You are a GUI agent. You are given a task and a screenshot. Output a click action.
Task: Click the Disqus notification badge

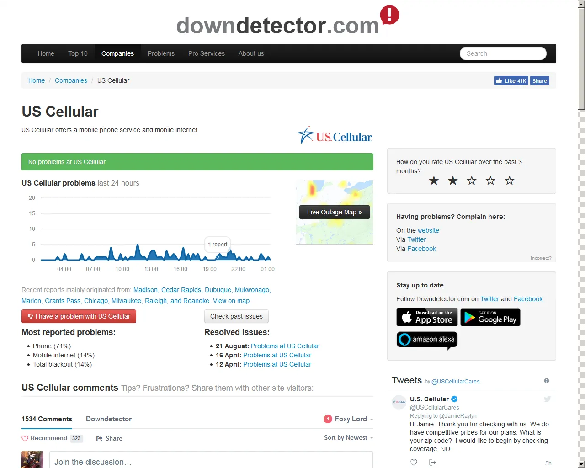[328, 419]
